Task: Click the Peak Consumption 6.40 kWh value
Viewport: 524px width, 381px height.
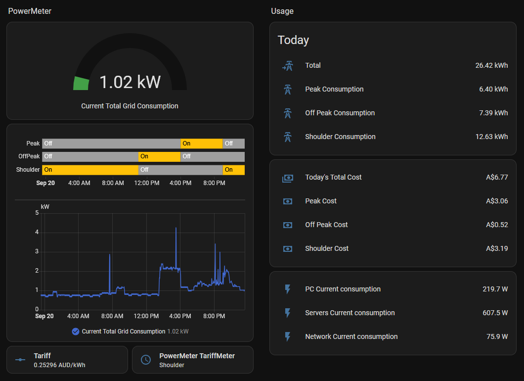Action: click(493, 90)
